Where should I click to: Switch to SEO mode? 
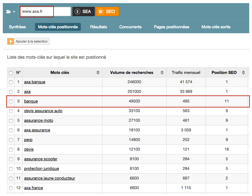[107, 11]
